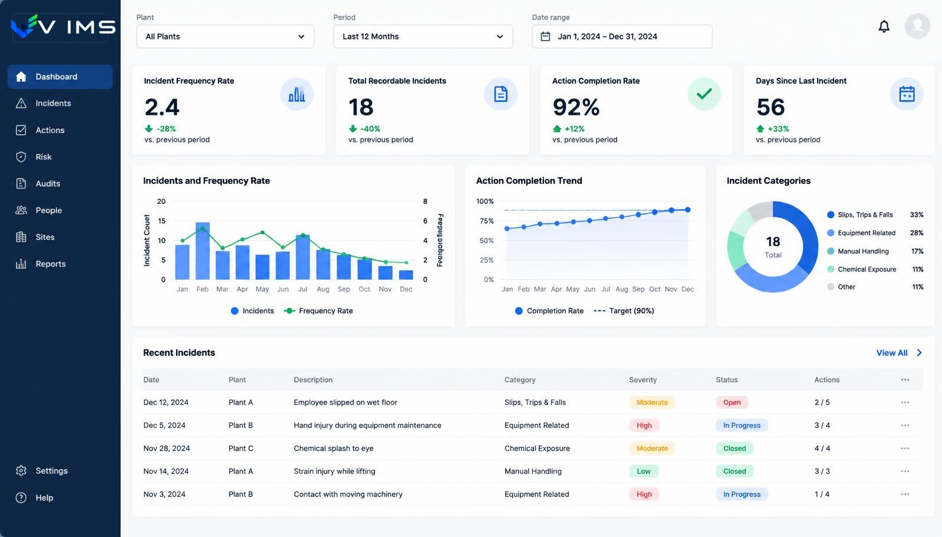The width and height of the screenshot is (942, 537).
Task: Open the All Plants dropdown
Action: [x=225, y=37]
